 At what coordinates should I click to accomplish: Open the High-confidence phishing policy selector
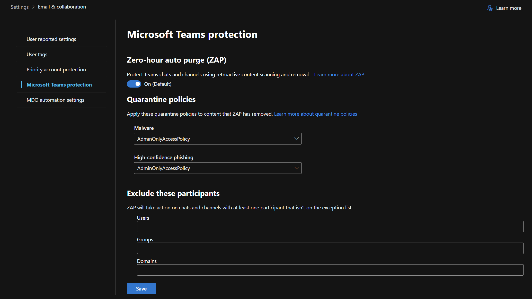217,168
